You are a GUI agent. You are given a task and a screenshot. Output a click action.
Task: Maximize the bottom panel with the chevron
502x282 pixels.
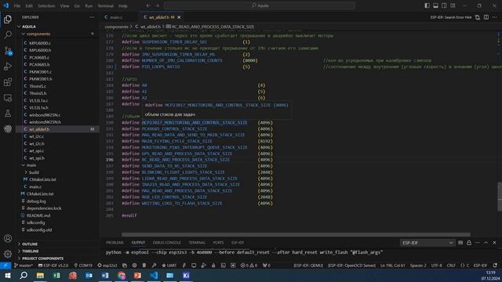(486, 243)
